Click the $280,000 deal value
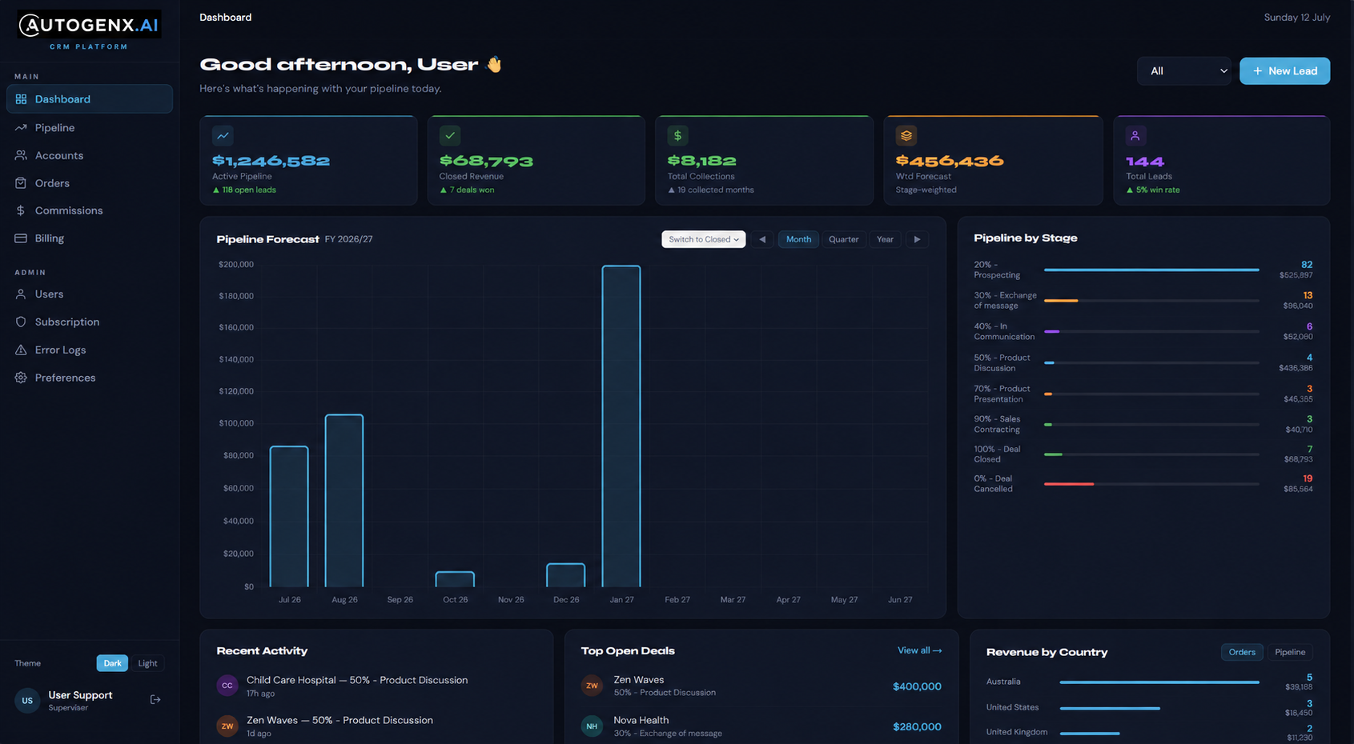1354x744 pixels. click(917, 726)
